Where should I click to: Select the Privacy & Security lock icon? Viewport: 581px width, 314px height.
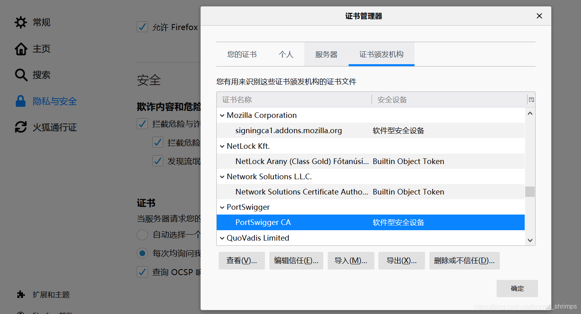21,101
